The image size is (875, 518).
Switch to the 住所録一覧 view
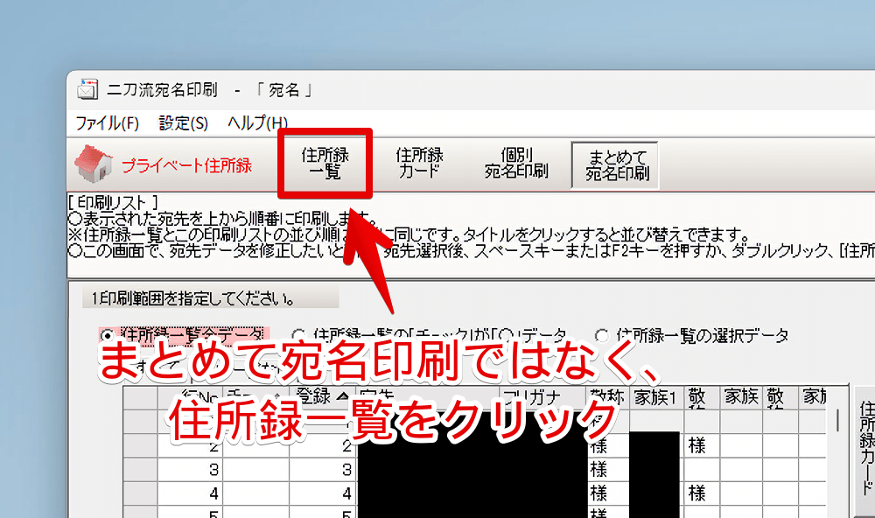click(x=325, y=164)
